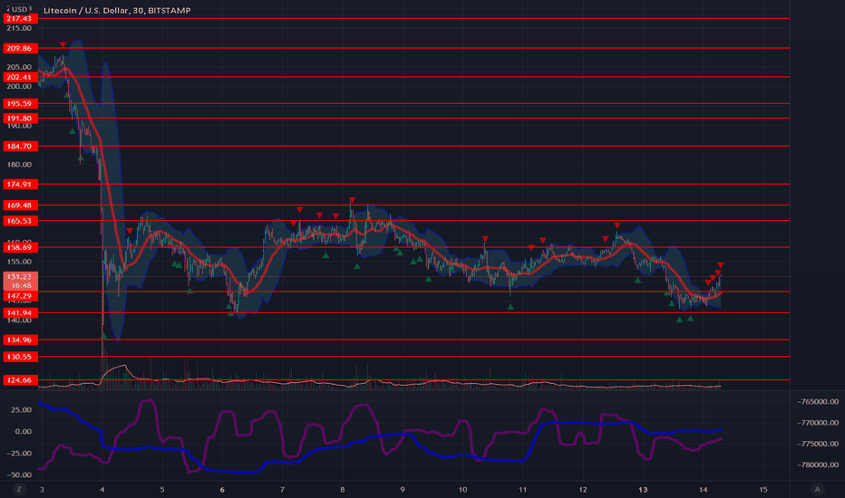Select the 209.86 price level label
Viewport: 845px width, 498px height.
[20, 48]
